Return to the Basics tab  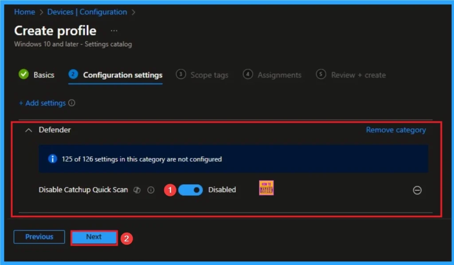coord(44,75)
